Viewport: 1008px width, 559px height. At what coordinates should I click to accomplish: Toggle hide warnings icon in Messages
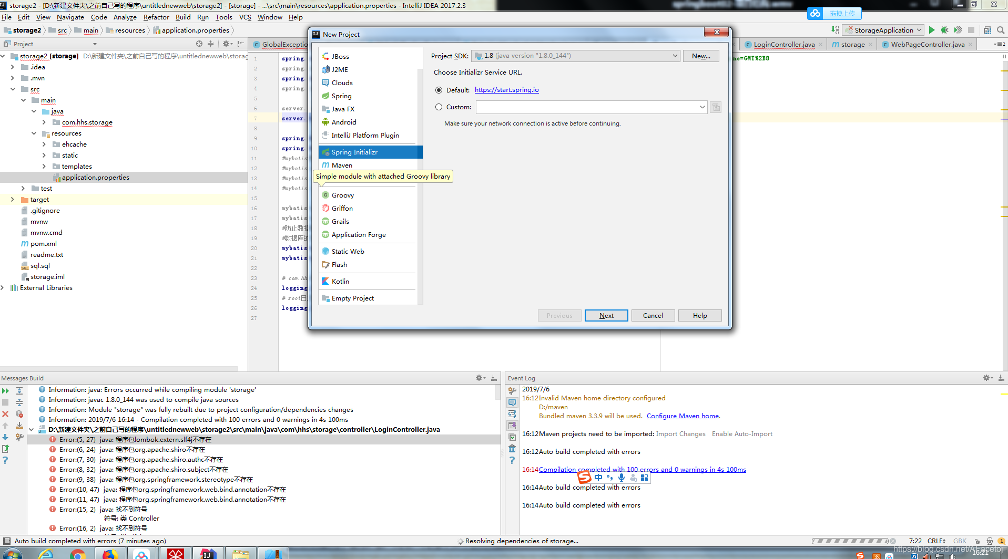19,414
